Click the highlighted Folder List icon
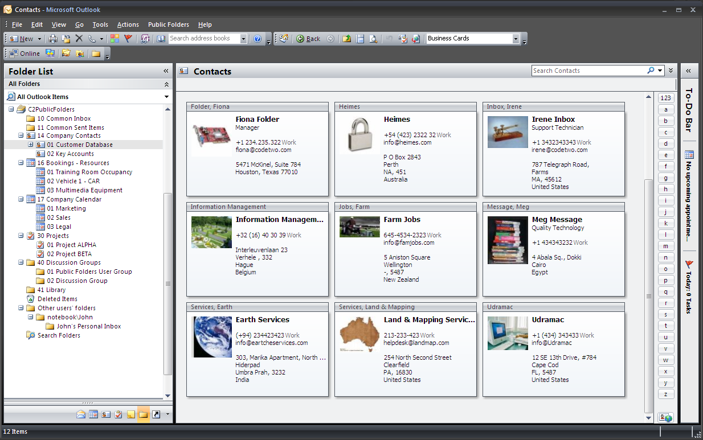 (144, 414)
